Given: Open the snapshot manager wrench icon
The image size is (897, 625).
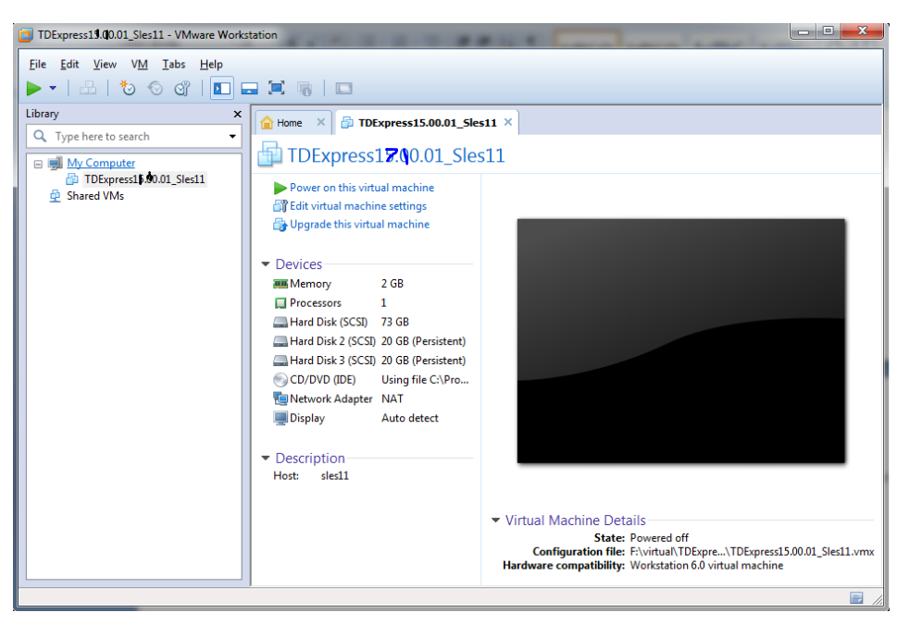Looking at the screenshot, I should 182,89.
